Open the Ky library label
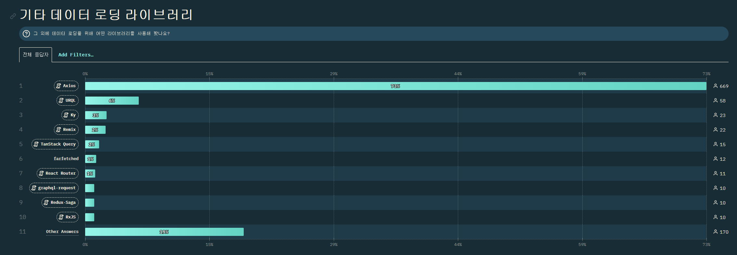The height and width of the screenshot is (255, 737). point(70,115)
